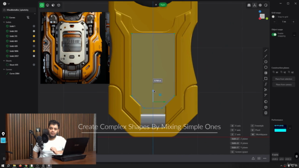Toggle the Curves folder selectable icon
This screenshot has height=168, width=299.
28,18
